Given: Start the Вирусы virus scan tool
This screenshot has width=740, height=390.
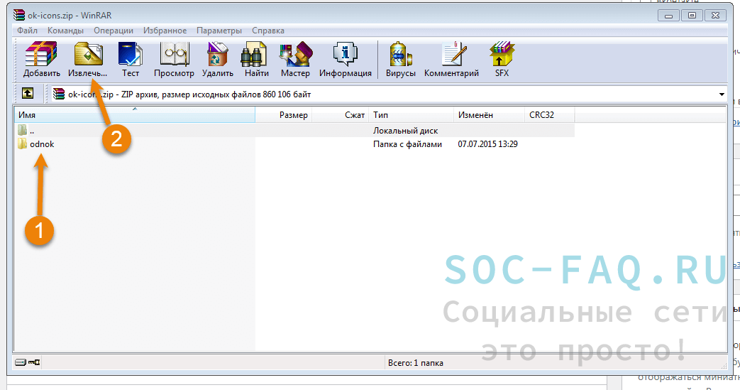Looking at the screenshot, I should tap(401, 60).
